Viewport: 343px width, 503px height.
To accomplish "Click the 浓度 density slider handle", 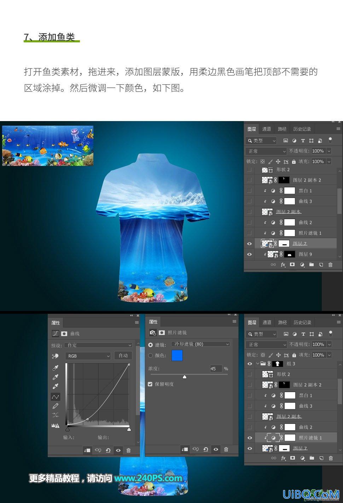I will pyautogui.click(x=184, y=377).
